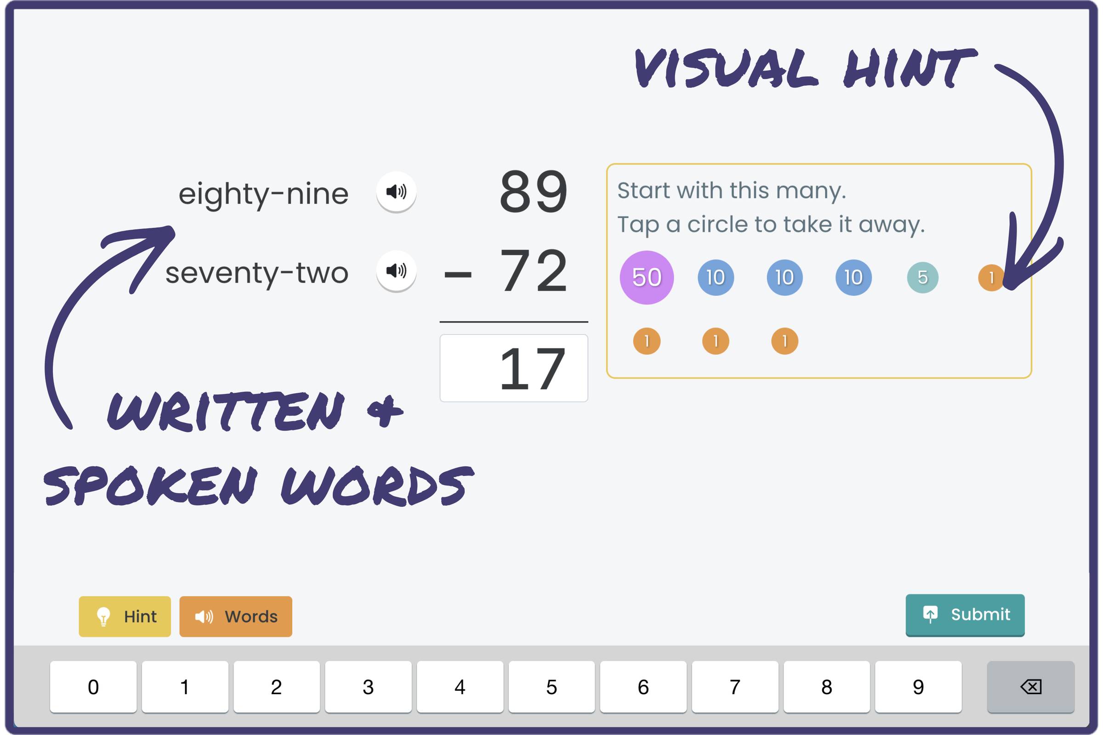Play audio for seventy-two
The image size is (1103, 735).
[x=396, y=271]
